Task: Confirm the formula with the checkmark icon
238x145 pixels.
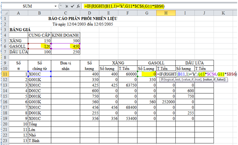Action: coord(72,6)
